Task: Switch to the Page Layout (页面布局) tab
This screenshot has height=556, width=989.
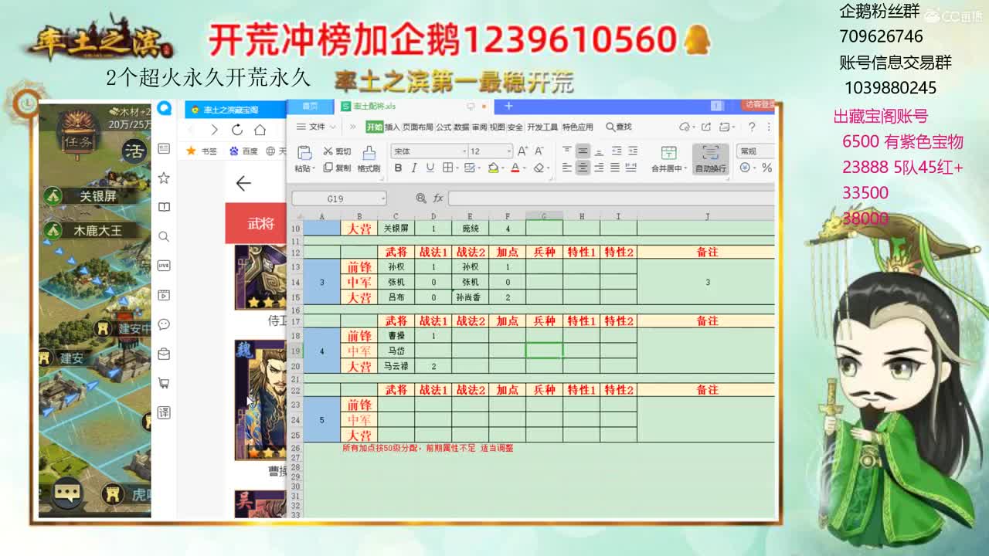Action: [x=417, y=127]
